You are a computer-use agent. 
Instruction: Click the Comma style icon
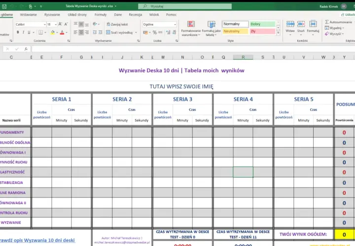click(x=160, y=32)
